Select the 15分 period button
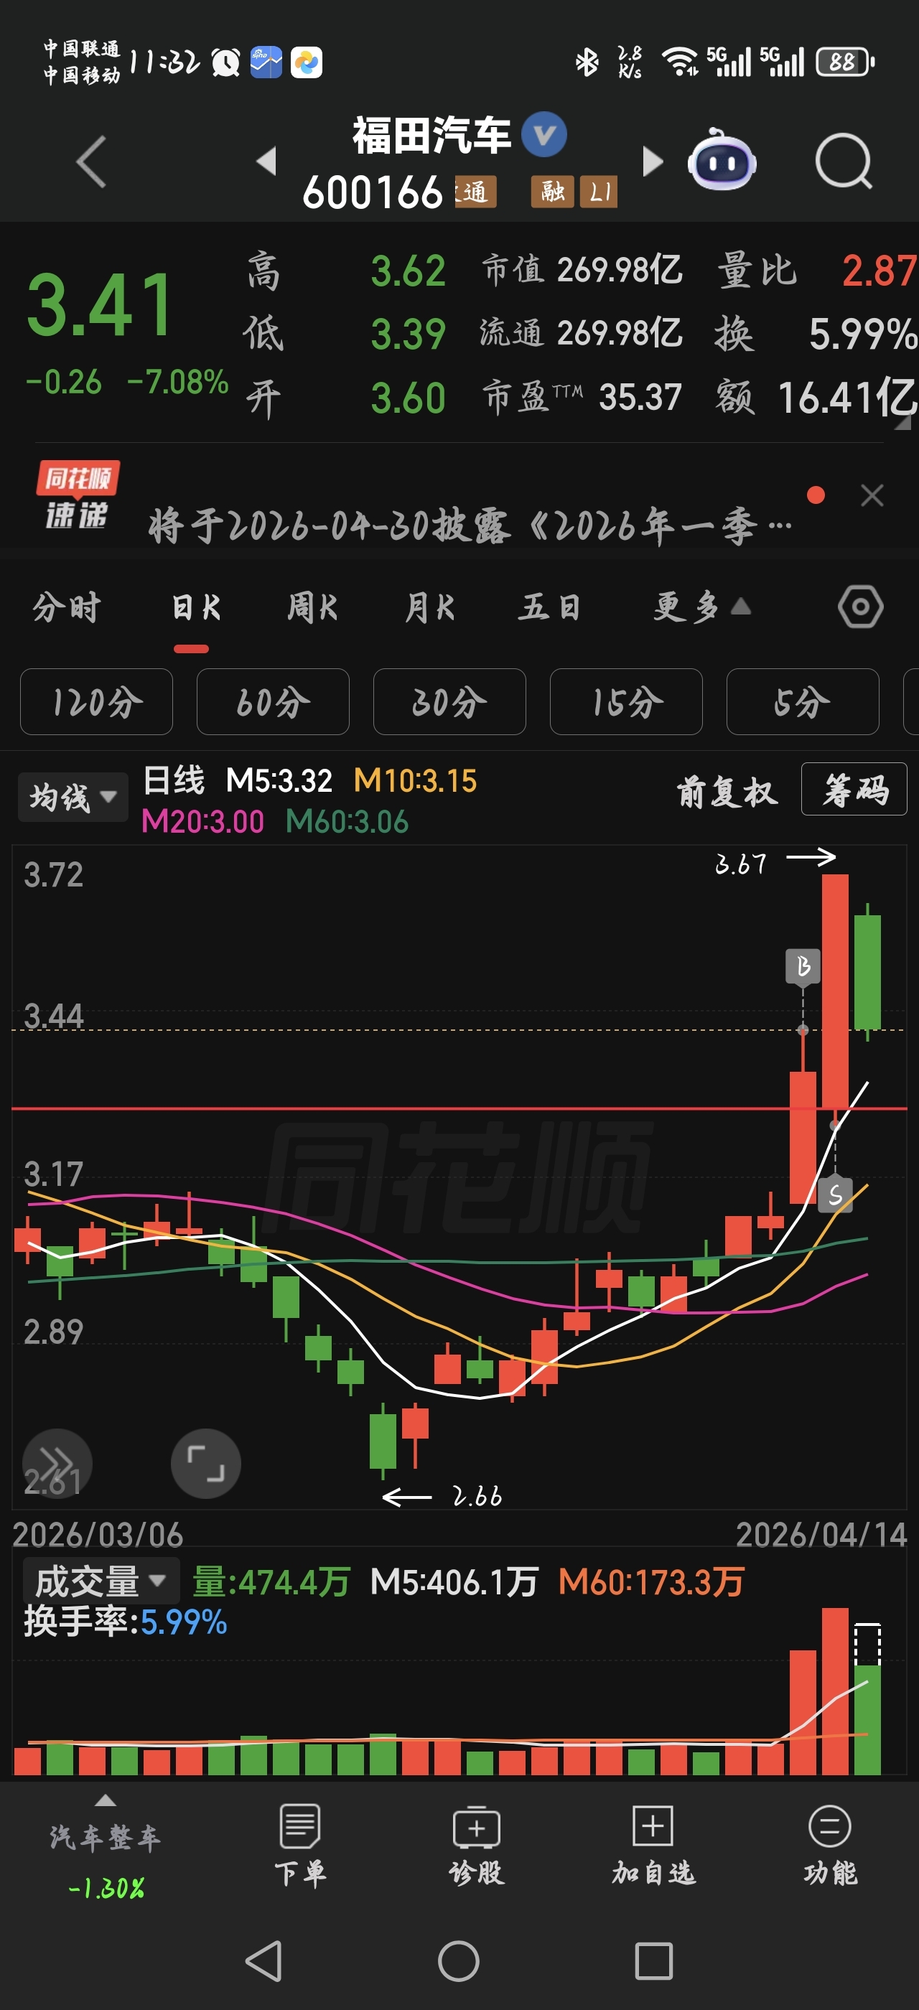Image resolution: width=919 pixels, height=2010 pixels. pos(627,701)
